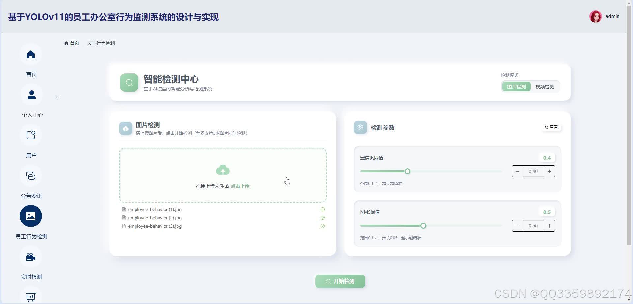Switch to 图片检测 mode
This screenshot has height=304, width=633.
pos(516,87)
